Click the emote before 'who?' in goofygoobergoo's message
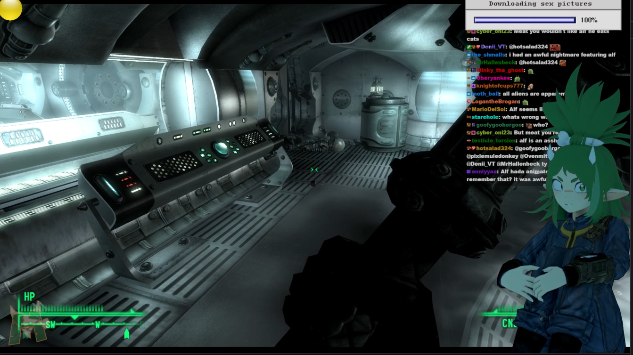The image size is (633, 355). pyautogui.click(x=529, y=125)
